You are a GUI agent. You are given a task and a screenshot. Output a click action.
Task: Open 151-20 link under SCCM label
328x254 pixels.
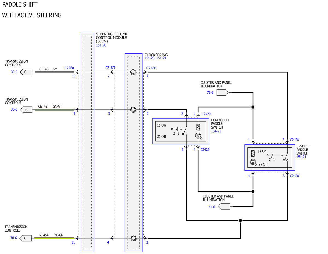pyautogui.click(x=101, y=45)
